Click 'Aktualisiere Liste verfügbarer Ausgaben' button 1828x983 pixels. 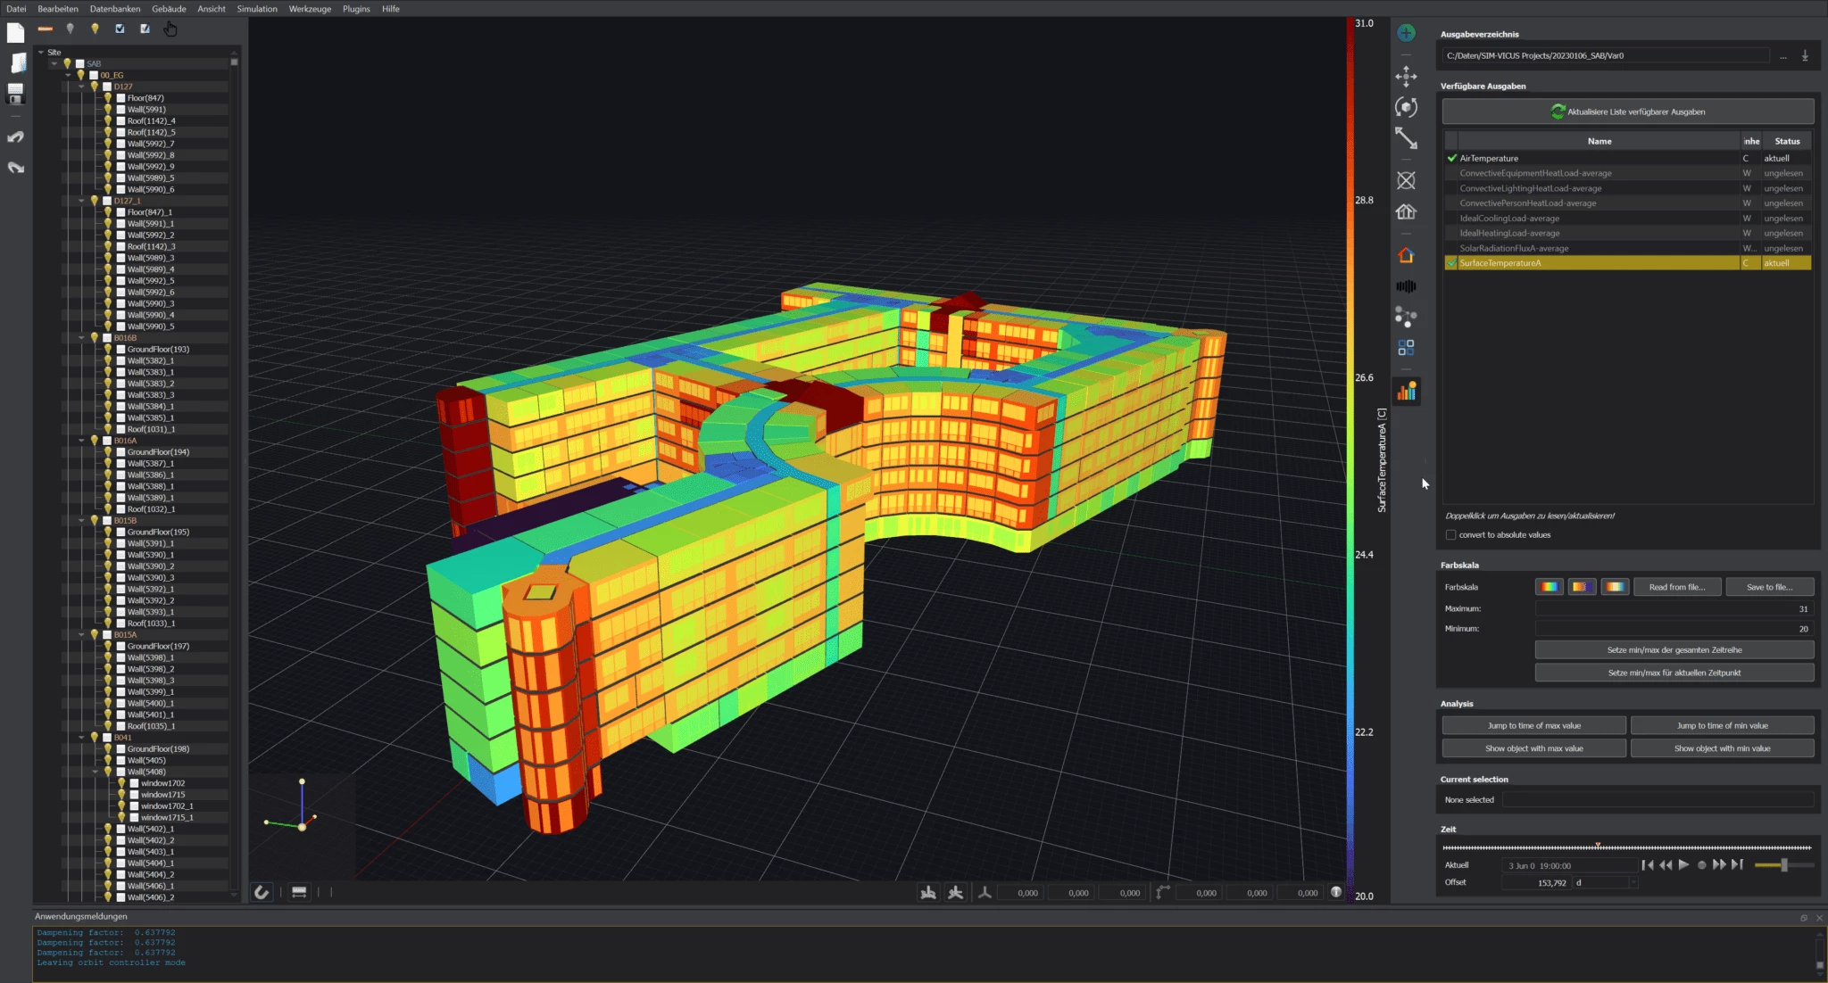pyautogui.click(x=1628, y=112)
